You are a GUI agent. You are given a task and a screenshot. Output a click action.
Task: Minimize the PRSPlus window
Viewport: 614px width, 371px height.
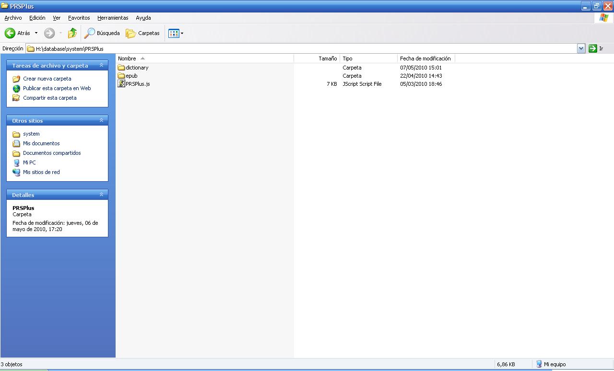(585, 6)
